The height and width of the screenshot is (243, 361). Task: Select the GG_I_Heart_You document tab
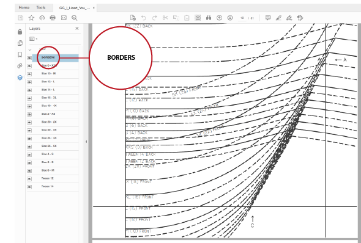click(75, 8)
